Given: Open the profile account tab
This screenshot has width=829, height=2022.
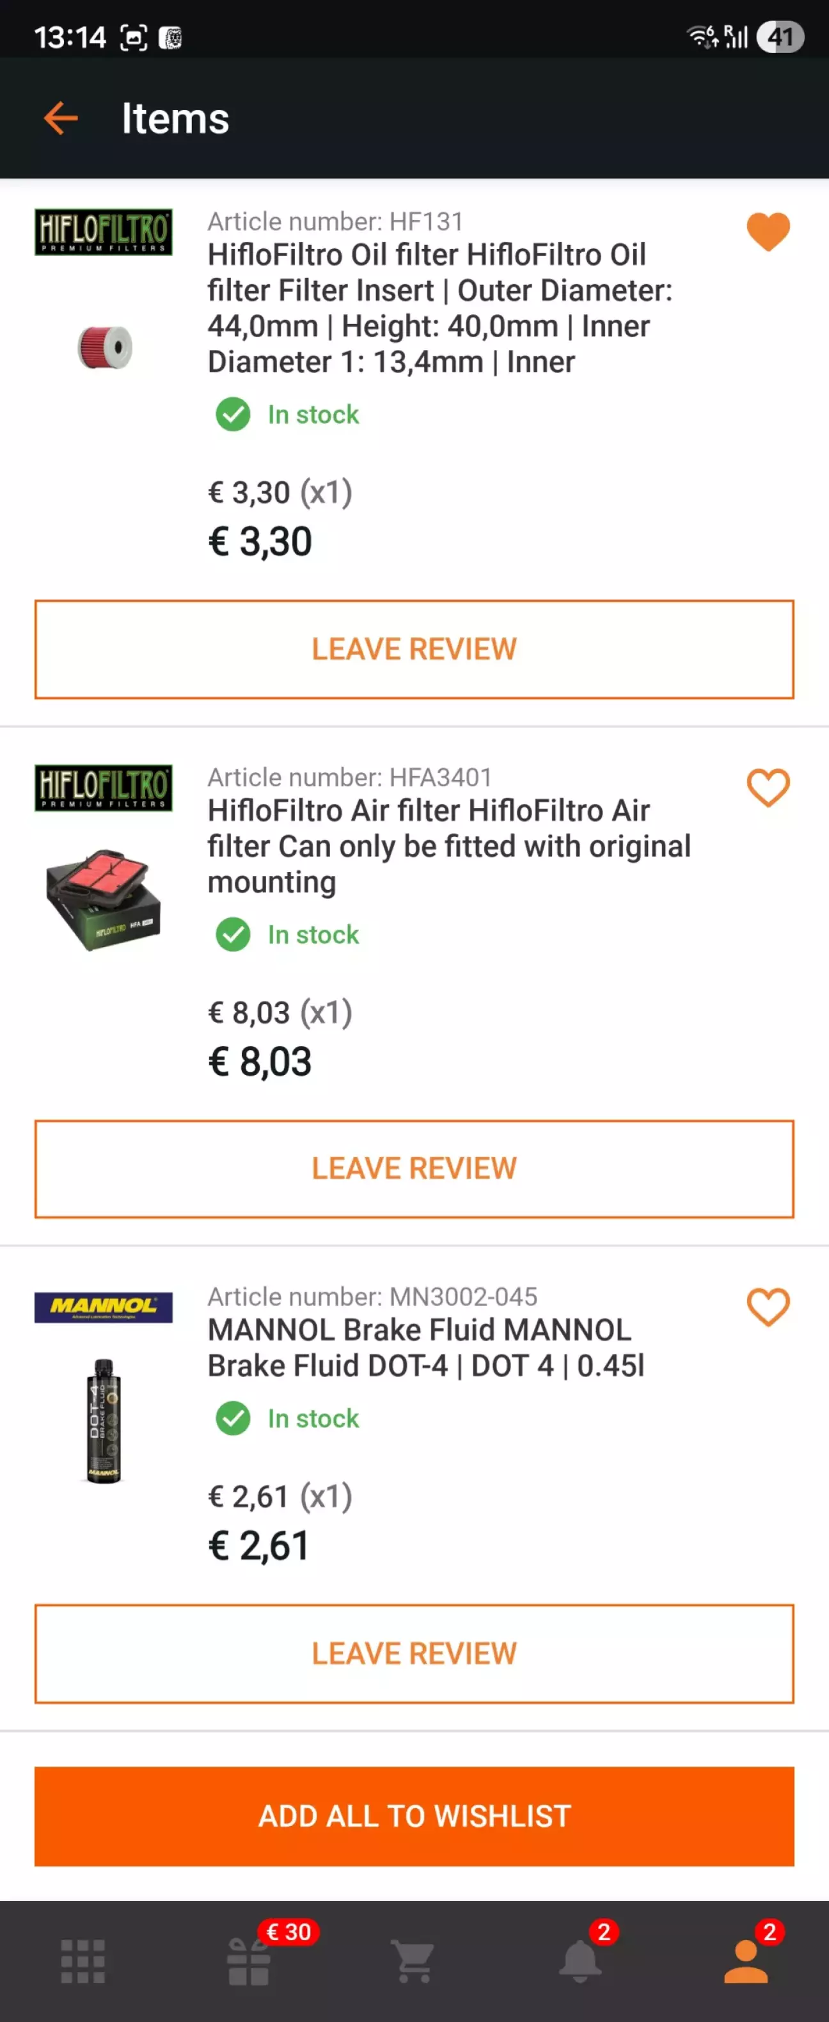Looking at the screenshot, I should (x=745, y=1961).
